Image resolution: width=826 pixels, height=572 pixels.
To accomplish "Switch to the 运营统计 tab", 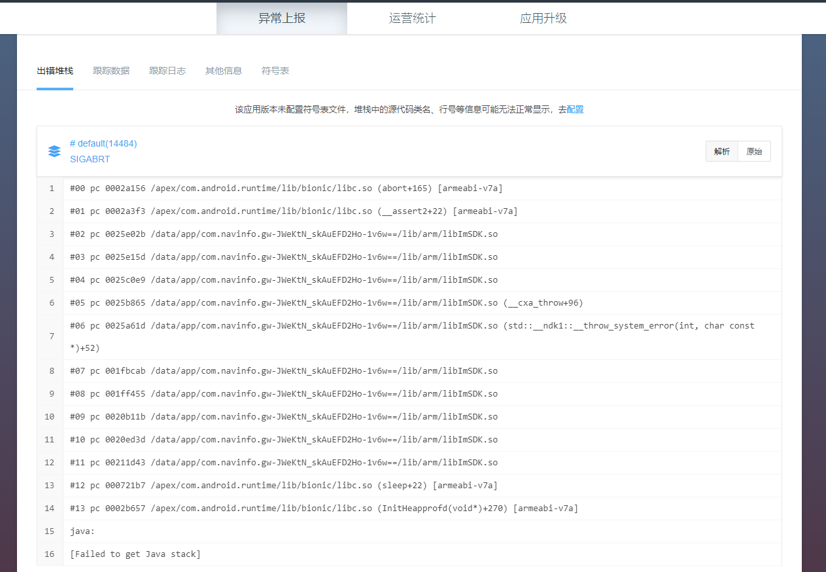I will click(412, 18).
